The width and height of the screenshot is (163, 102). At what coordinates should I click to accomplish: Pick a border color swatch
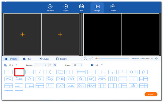coord(50,65)
